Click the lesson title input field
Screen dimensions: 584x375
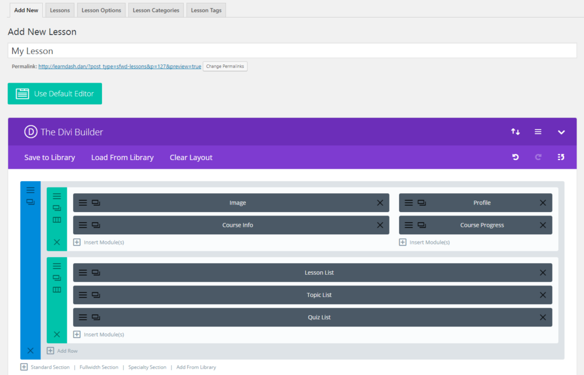(292, 51)
